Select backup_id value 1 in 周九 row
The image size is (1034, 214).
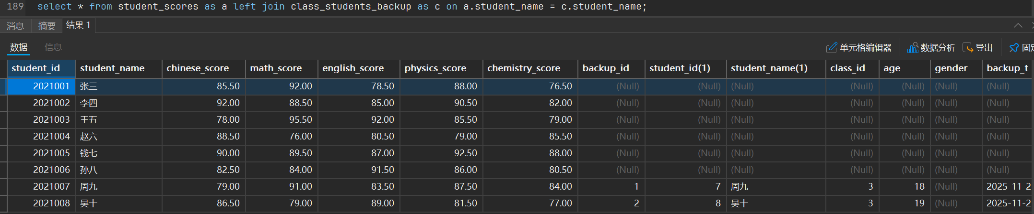point(611,187)
